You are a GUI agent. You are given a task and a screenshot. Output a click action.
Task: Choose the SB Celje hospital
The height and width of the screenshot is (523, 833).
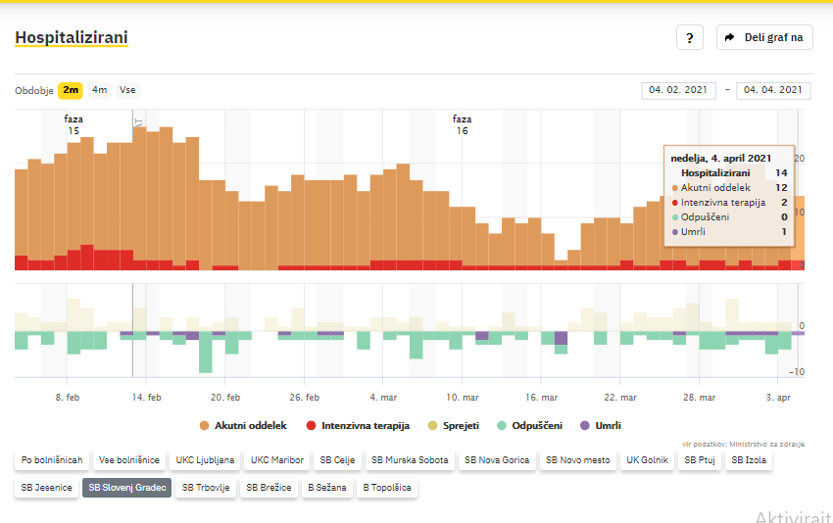[x=337, y=459]
